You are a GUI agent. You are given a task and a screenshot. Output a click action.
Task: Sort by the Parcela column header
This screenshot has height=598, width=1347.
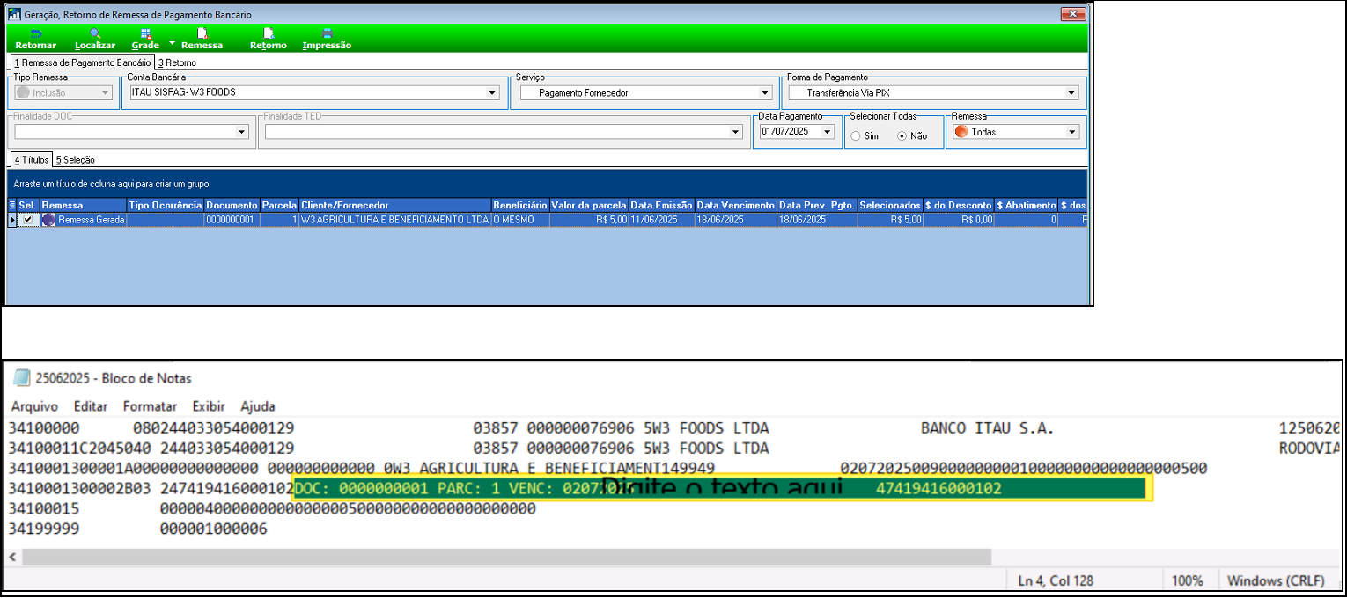tap(279, 205)
